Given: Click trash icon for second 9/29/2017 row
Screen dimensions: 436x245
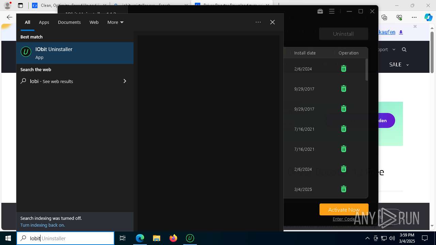Looking at the screenshot, I should pos(344,109).
